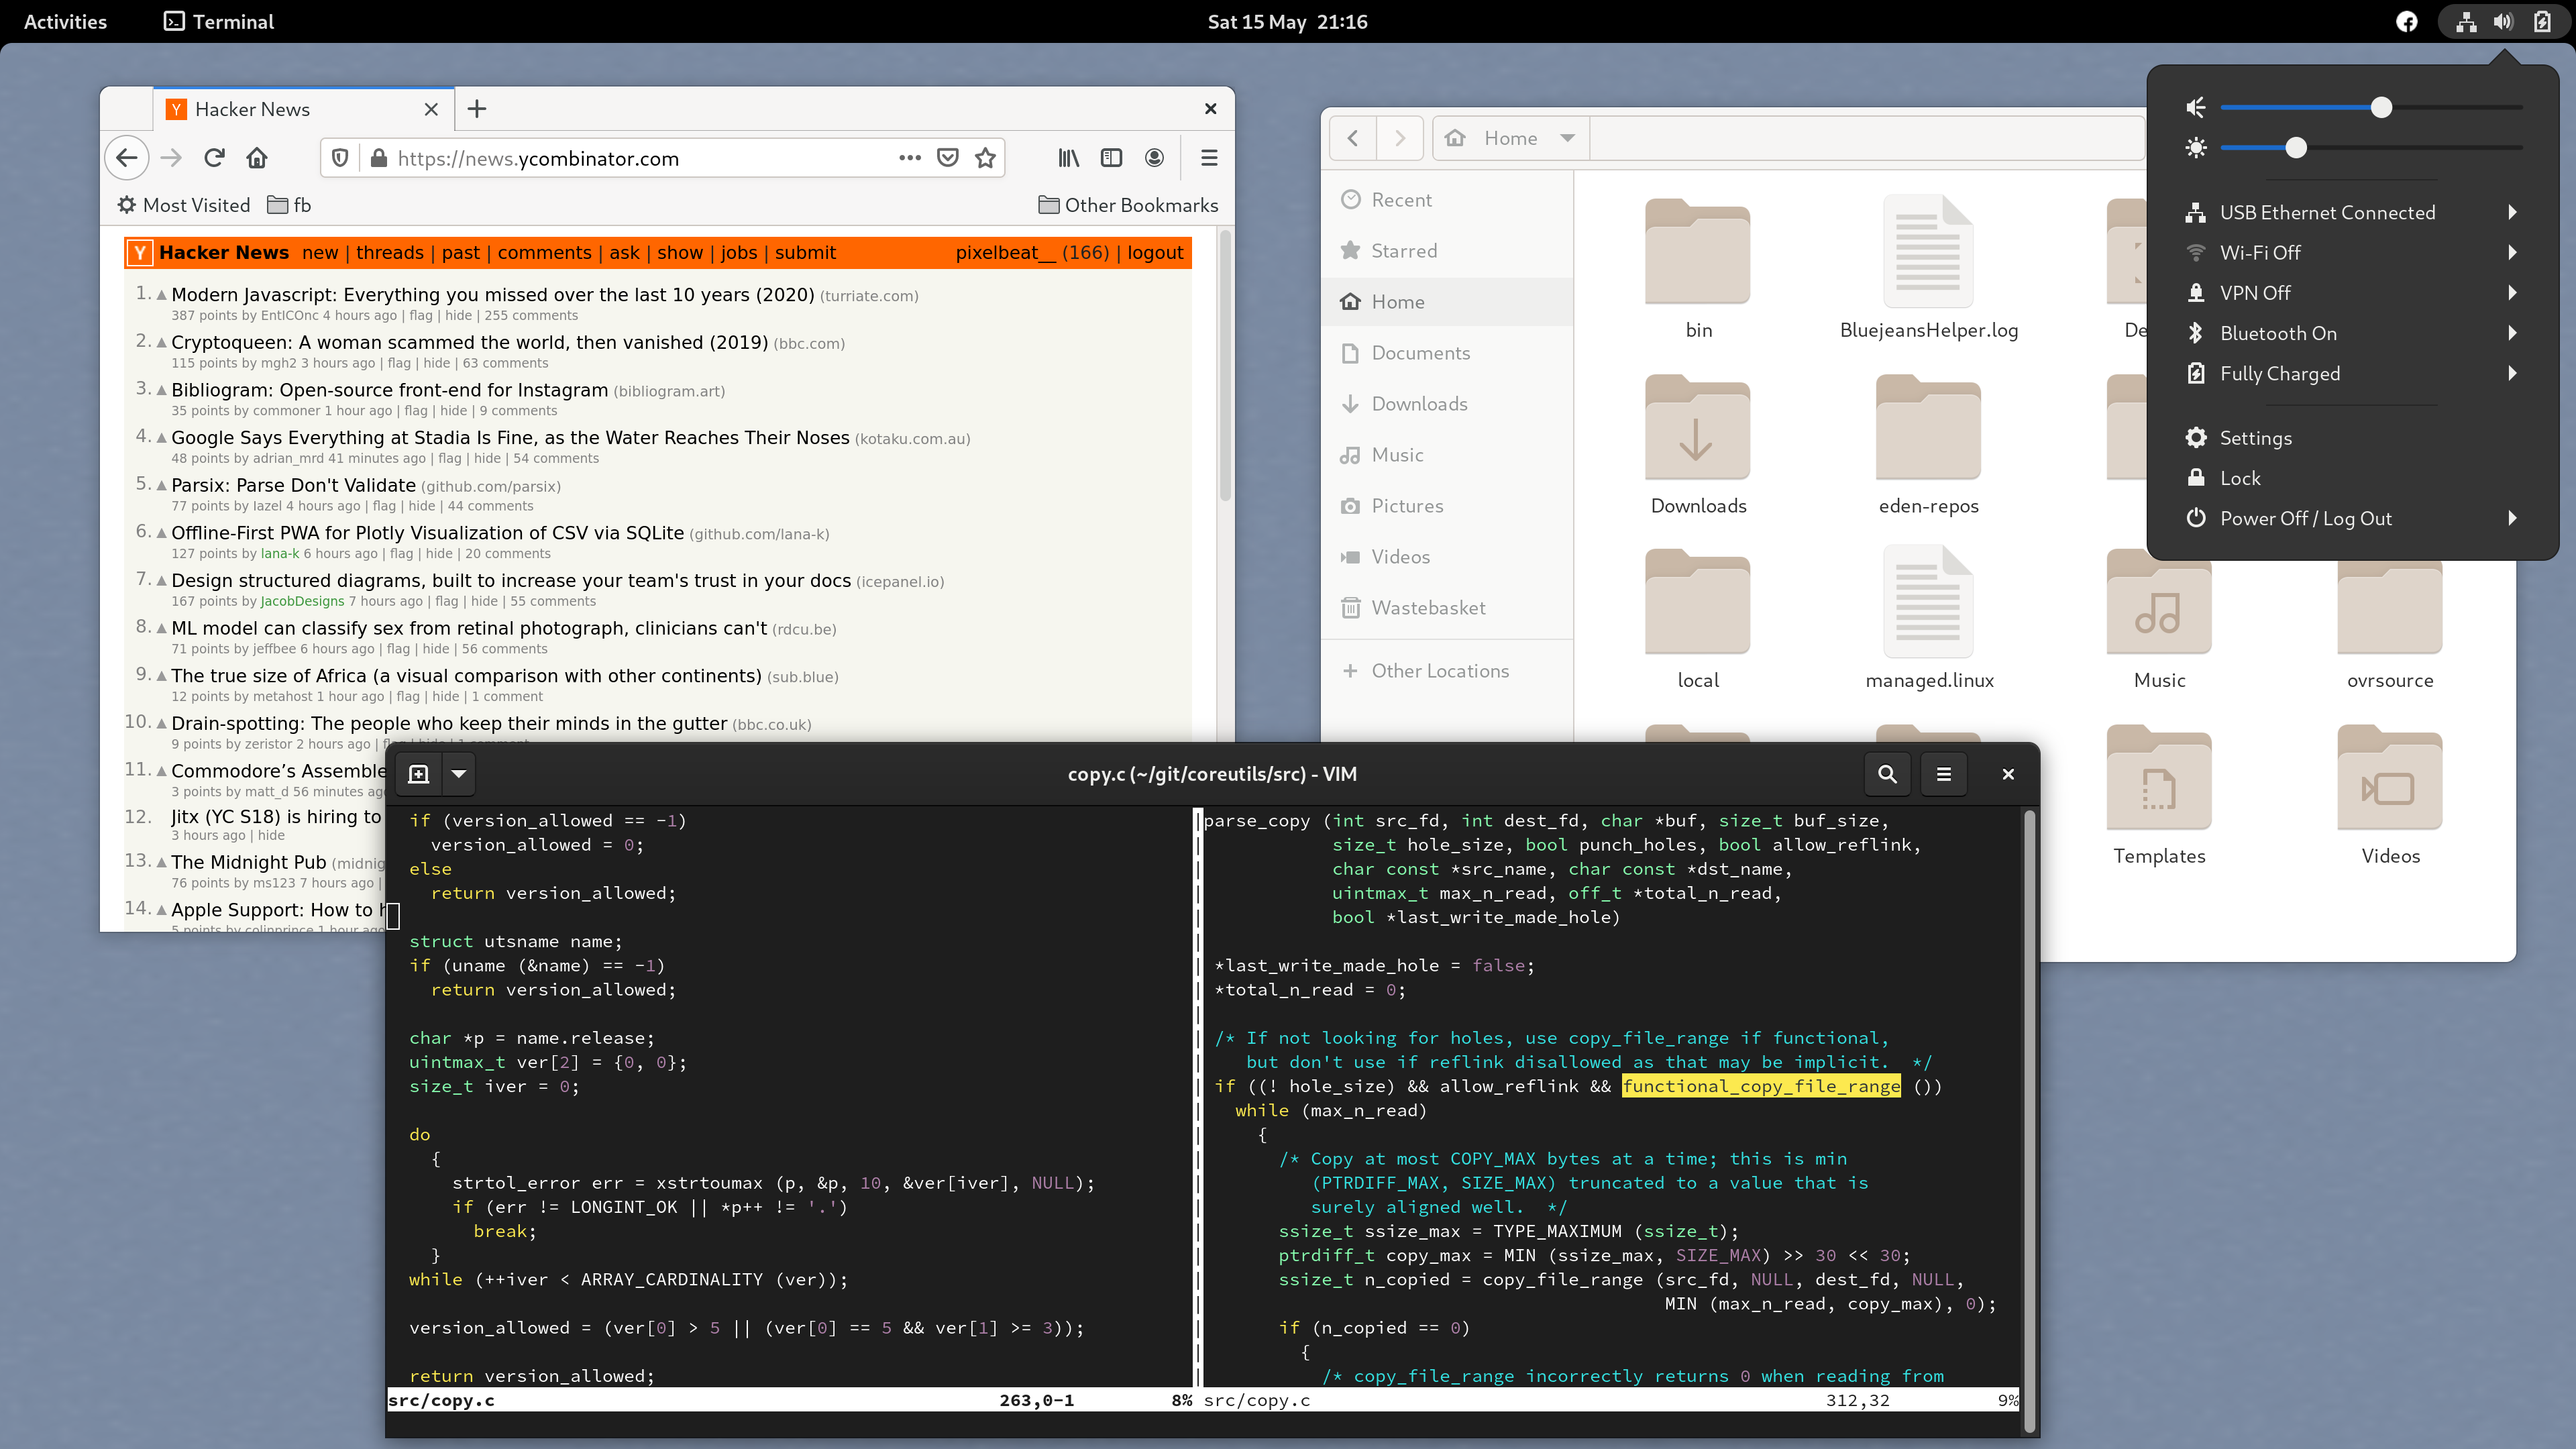This screenshot has height=1449, width=2576.
Task: Open '255 comments' on first story
Action: point(530,315)
